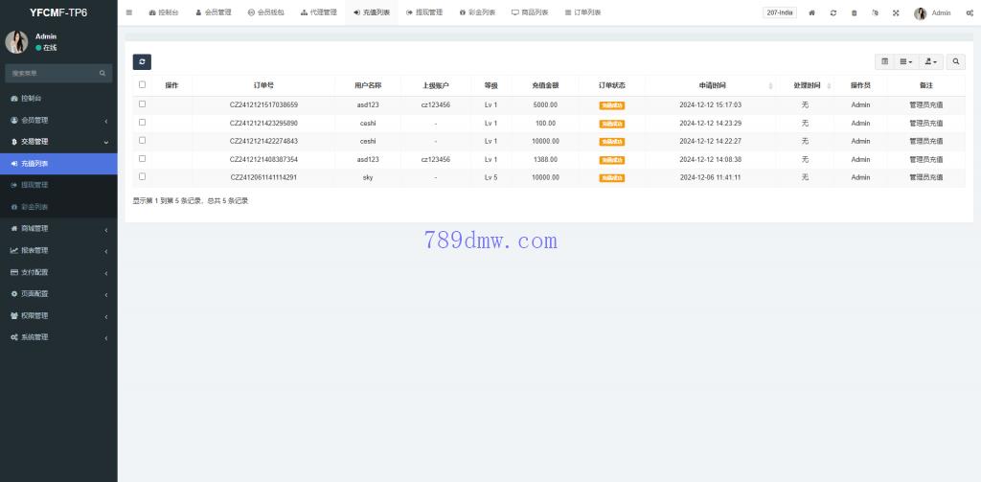
Task: Open 彩金列表 in the sidebar
Action: point(34,207)
